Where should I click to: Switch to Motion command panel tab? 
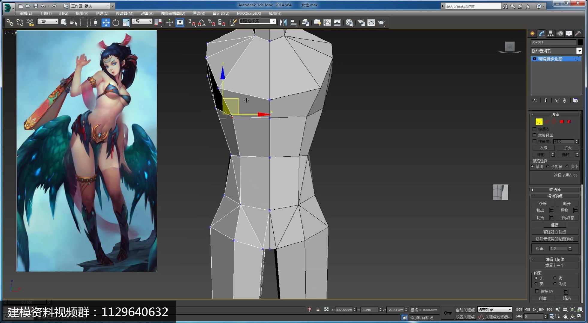point(560,33)
